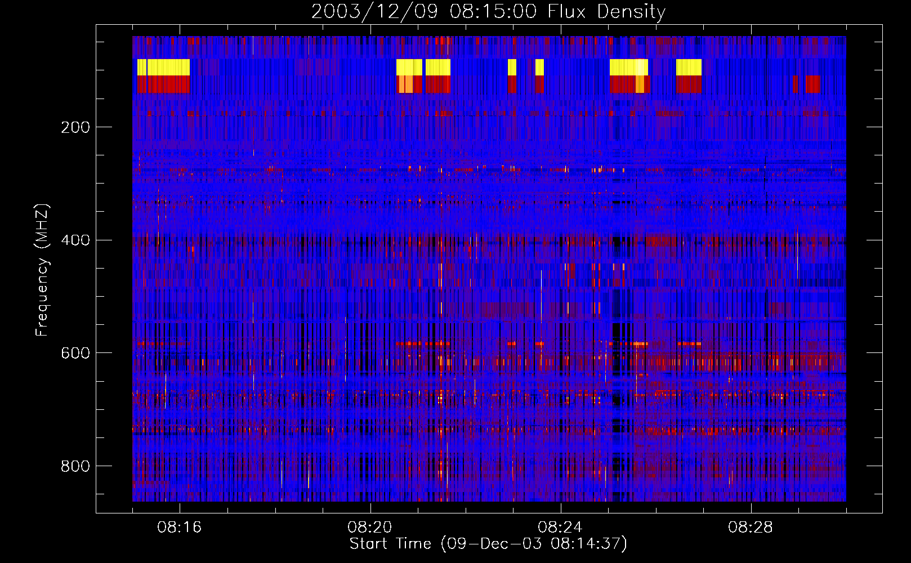Click the 08:28 time tick label
The height and width of the screenshot is (563, 911).
click(x=751, y=528)
